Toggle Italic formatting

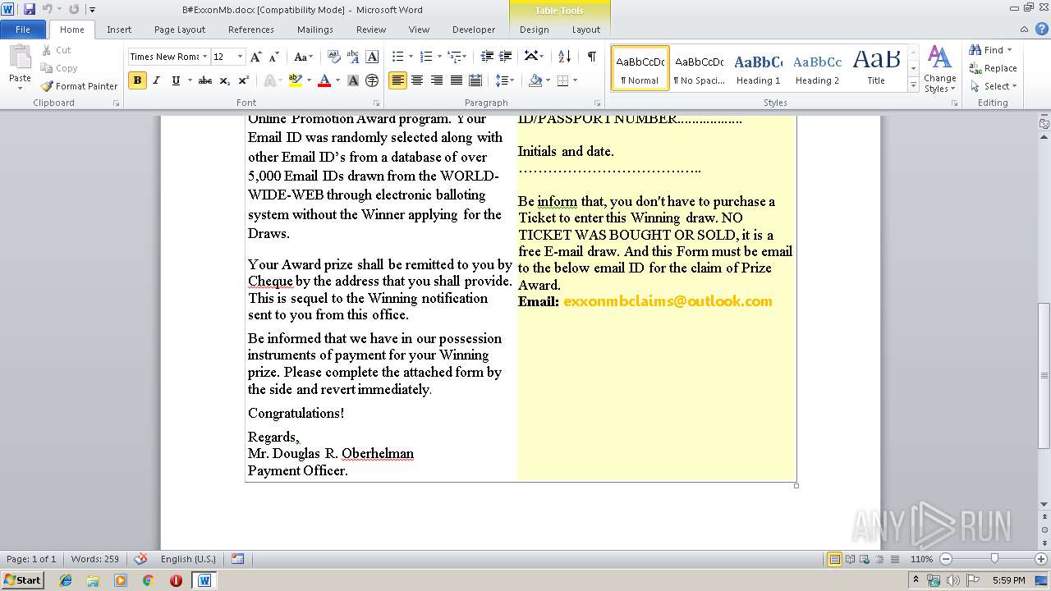(156, 80)
